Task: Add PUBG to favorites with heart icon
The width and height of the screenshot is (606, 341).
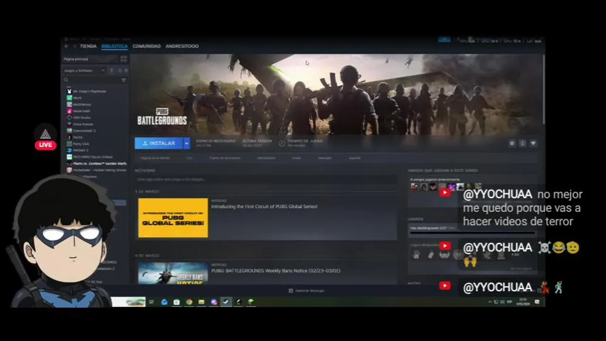Action: tap(533, 143)
